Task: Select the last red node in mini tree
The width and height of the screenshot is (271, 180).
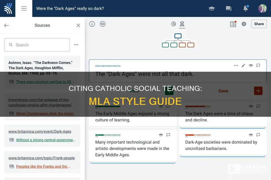Action: [x=191, y=45]
